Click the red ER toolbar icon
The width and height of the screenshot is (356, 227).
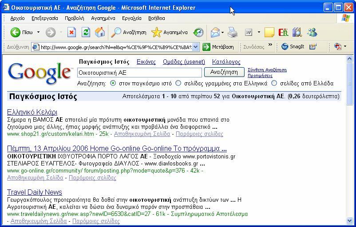pos(283,33)
